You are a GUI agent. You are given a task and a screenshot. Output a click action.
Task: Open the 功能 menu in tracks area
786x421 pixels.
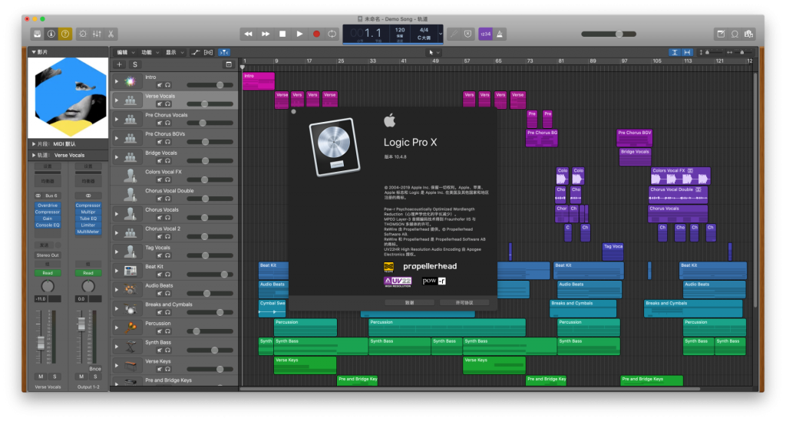pyautogui.click(x=150, y=52)
